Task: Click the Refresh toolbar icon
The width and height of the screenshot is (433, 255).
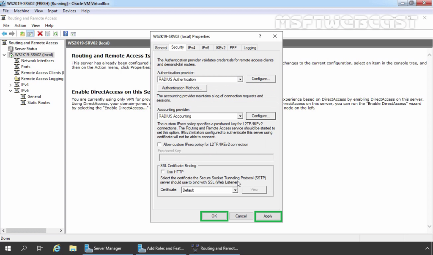Action: [55, 34]
